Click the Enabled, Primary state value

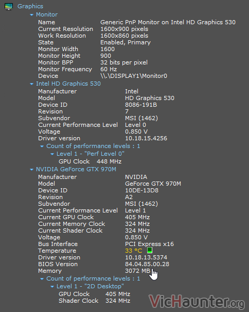(126, 42)
